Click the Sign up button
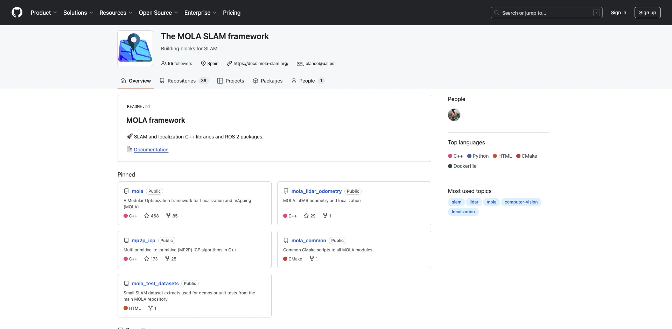 tap(647, 13)
